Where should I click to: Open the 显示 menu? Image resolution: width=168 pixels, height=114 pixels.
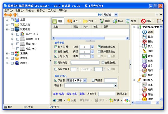[9, 11]
